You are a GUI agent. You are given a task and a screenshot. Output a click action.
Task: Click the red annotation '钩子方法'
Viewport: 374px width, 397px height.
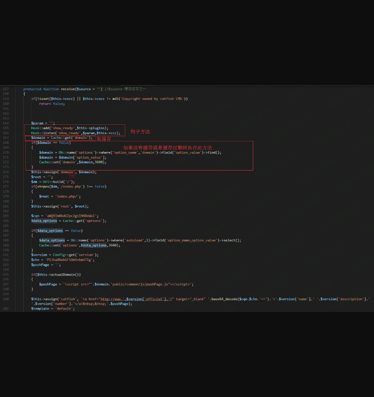point(140,132)
